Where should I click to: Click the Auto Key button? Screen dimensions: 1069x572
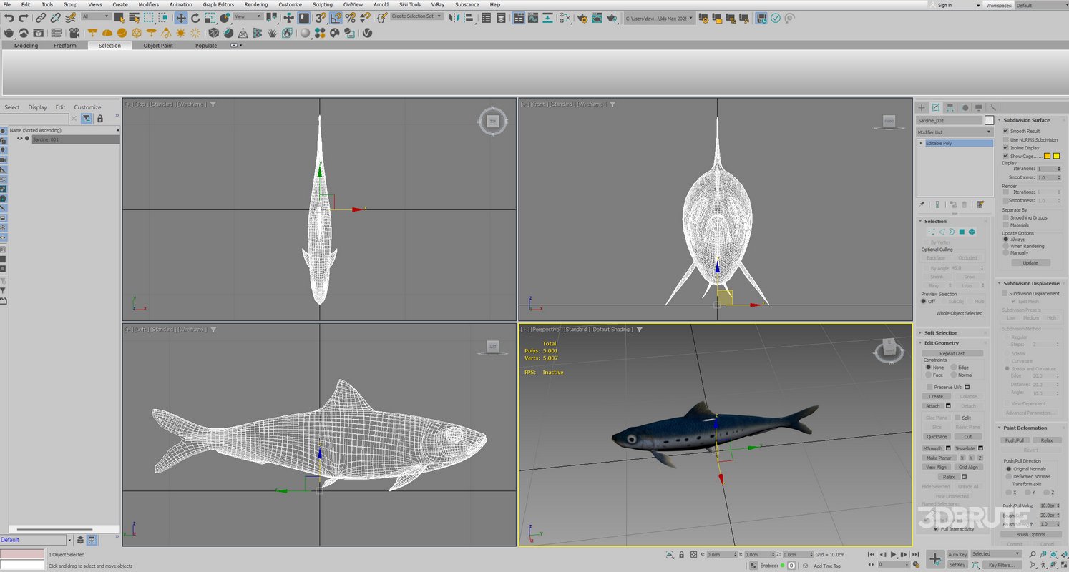click(959, 553)
